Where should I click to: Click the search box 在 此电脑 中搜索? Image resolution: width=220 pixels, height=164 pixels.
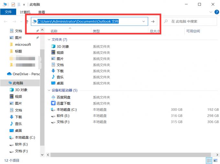tap(191, 22)
